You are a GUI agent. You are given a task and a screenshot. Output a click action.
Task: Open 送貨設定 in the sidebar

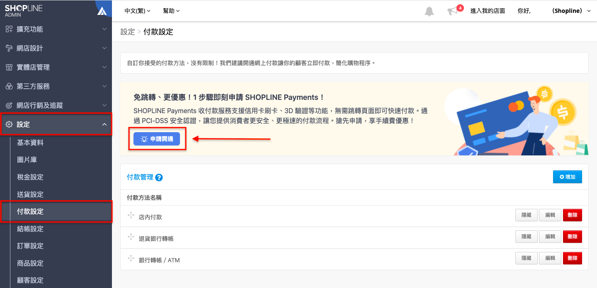(x=30, y=194)
